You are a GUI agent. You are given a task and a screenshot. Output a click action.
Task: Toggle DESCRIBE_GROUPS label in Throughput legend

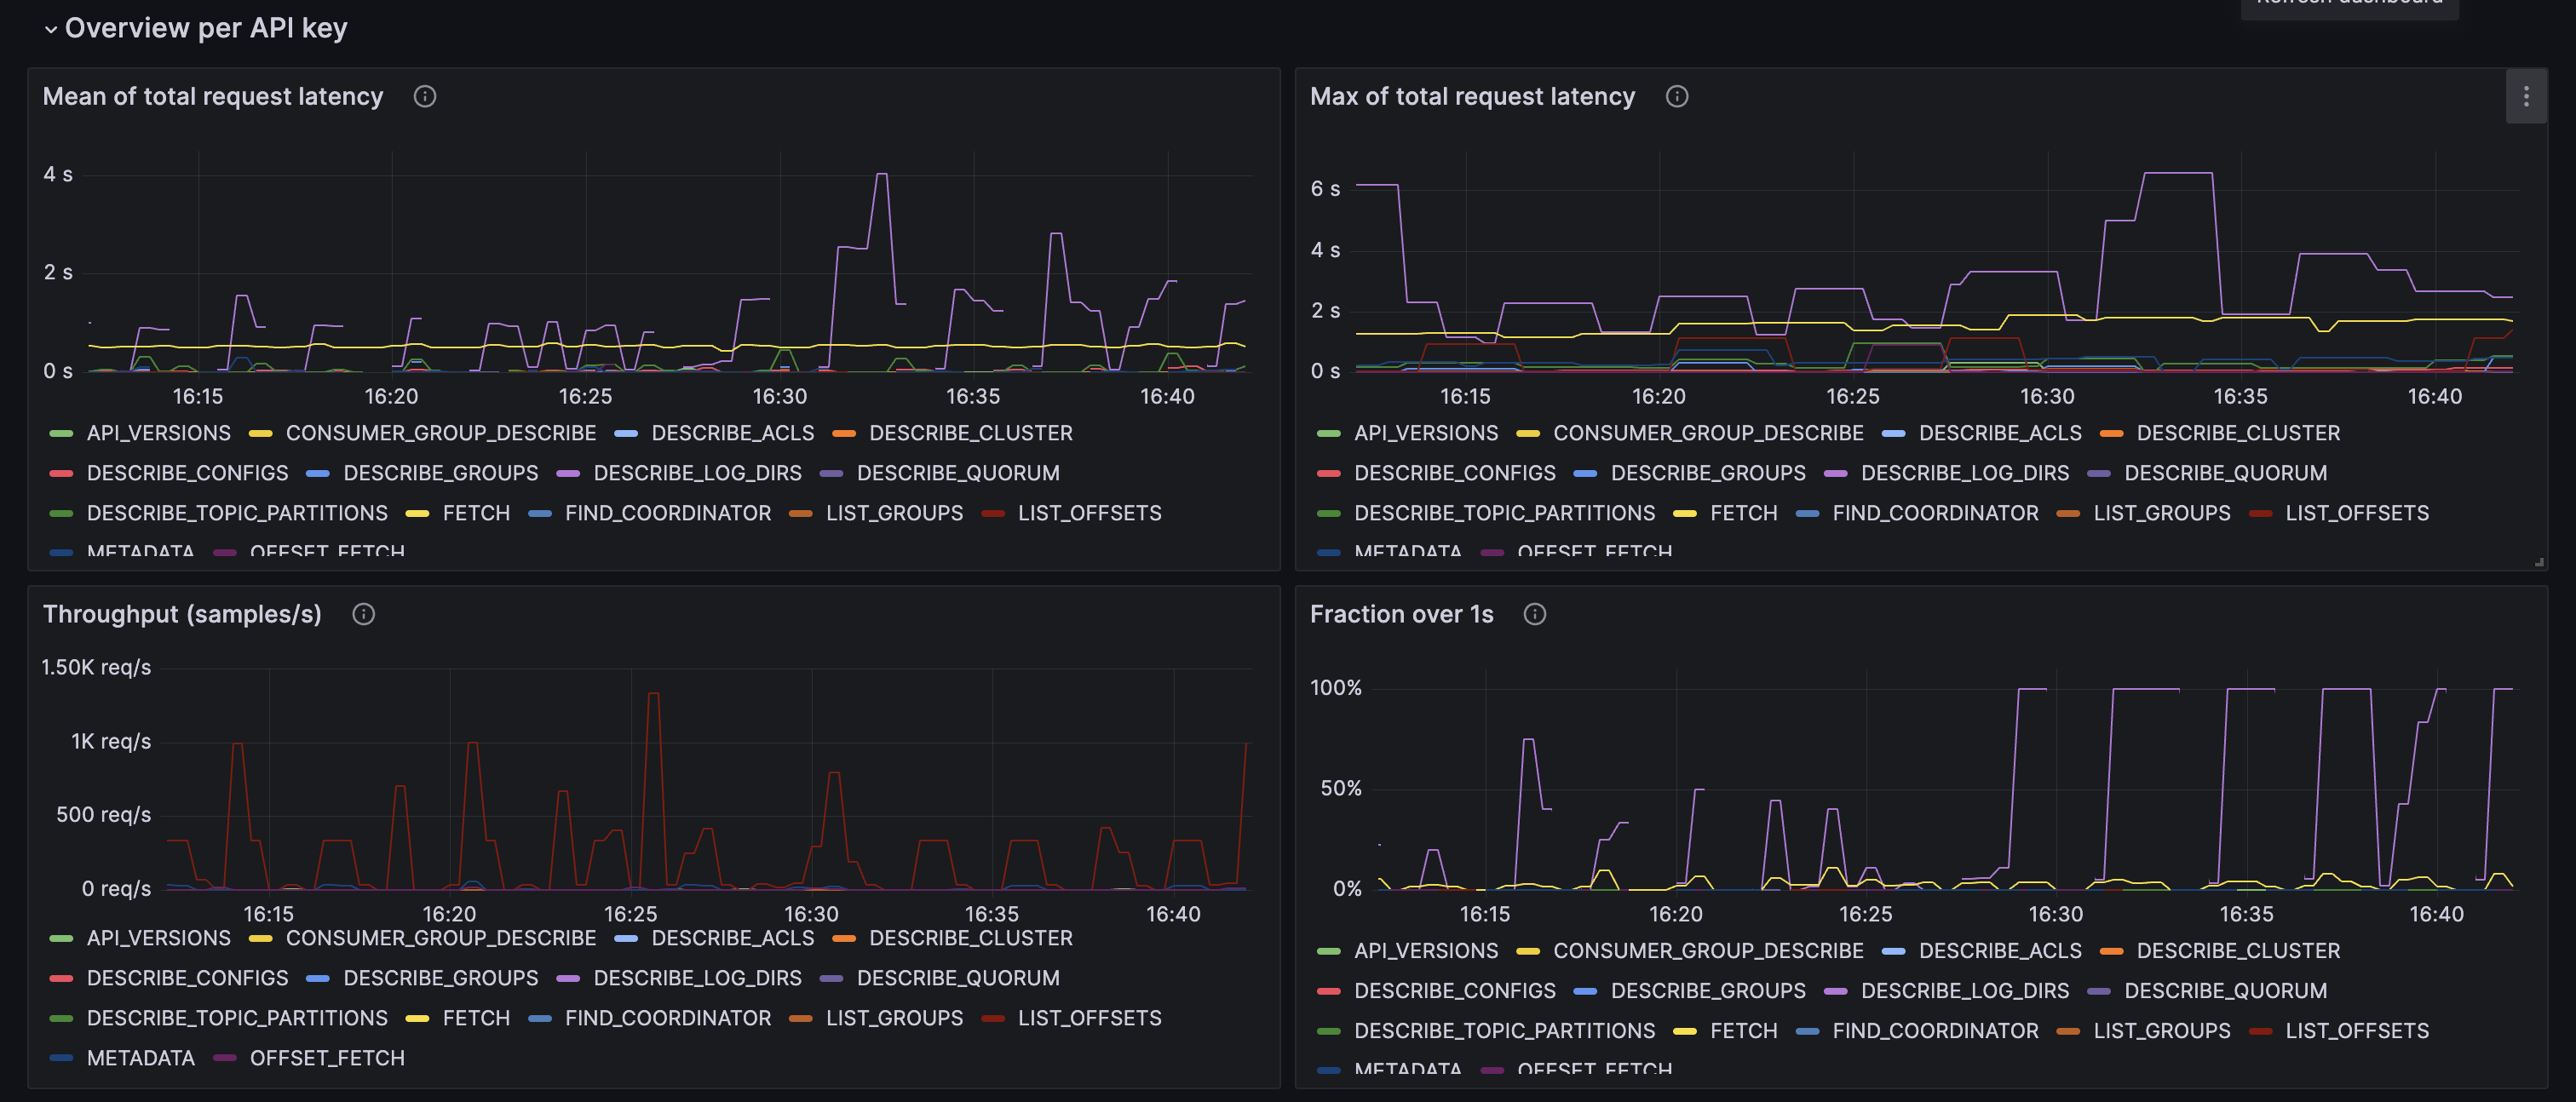[x=440, y=978]
